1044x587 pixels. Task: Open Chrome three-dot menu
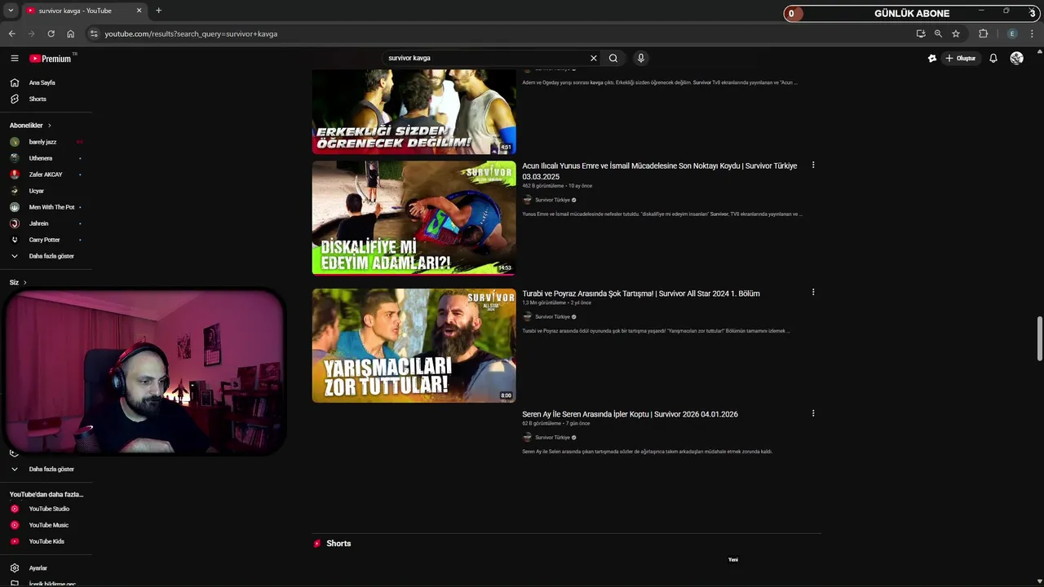point(1033,33)
